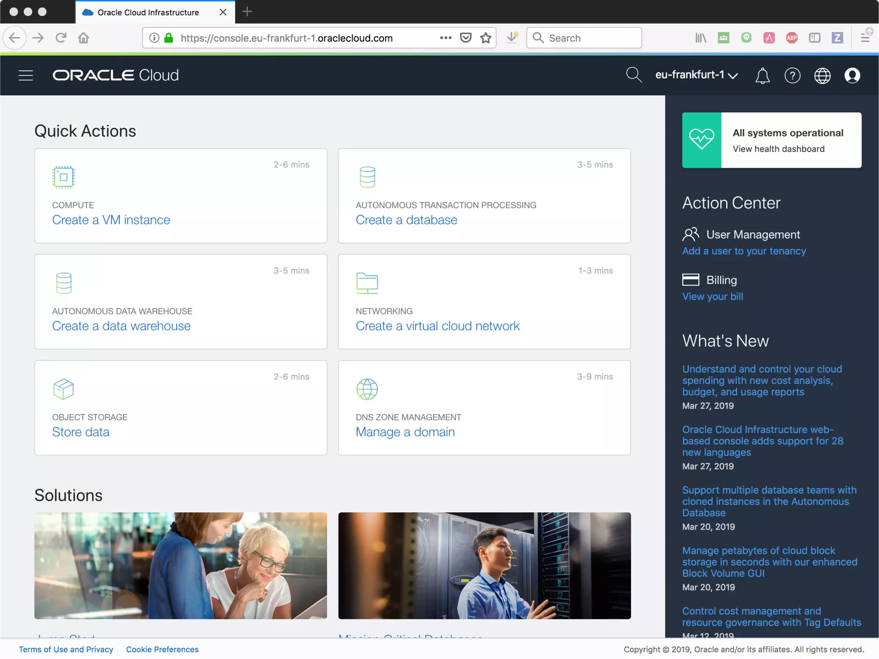Select the Oracle Cloud Infrastructure browser tab
This screenshot has width=879, height=659.
148,12
